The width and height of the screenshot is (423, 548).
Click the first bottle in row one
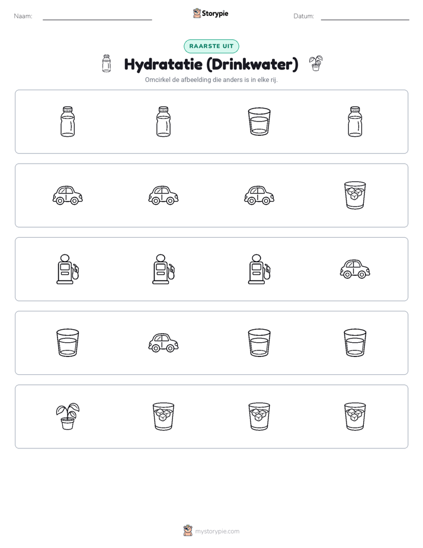click(68, 122)
